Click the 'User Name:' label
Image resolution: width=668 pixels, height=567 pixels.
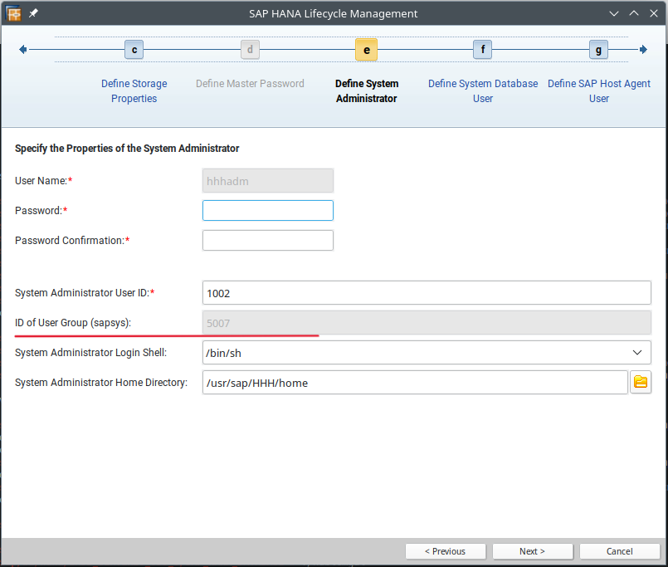43,181
